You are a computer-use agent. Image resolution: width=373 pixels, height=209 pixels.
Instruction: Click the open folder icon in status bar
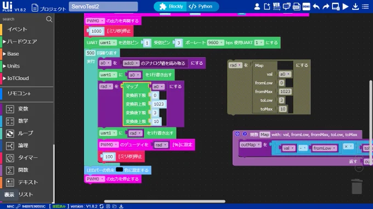pos(115,206)
